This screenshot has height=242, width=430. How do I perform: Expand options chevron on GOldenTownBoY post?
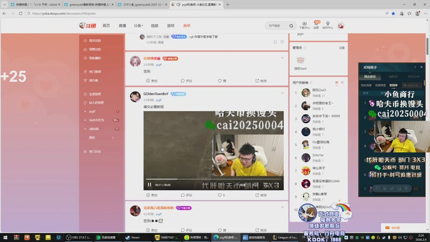(x=282, y=93)
